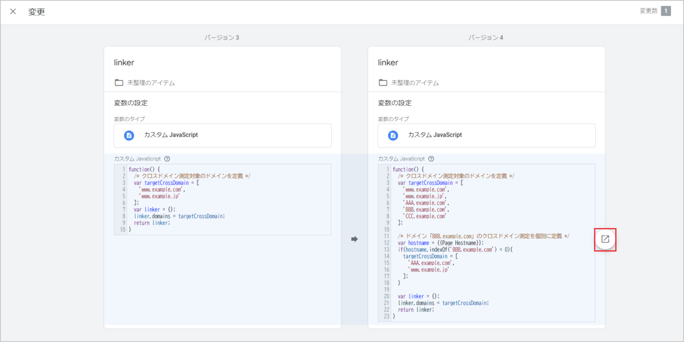Image resolution: width=684 pixels, height=342 pixels.
Task: Click inside the version 3 code editor
Action: pos(222,199)
